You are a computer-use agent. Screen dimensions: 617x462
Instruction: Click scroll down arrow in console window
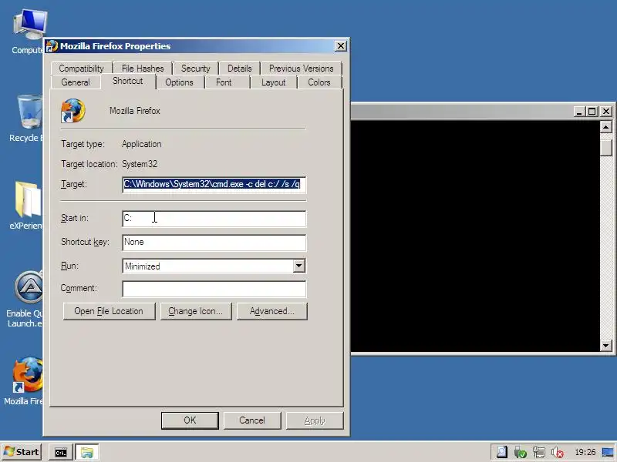click(x=606, y=345)
